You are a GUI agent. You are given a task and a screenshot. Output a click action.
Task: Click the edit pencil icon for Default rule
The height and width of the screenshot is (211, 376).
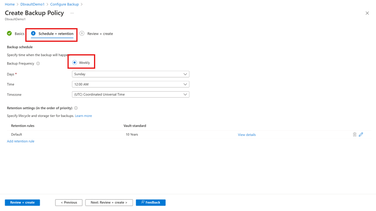point(361,135)
